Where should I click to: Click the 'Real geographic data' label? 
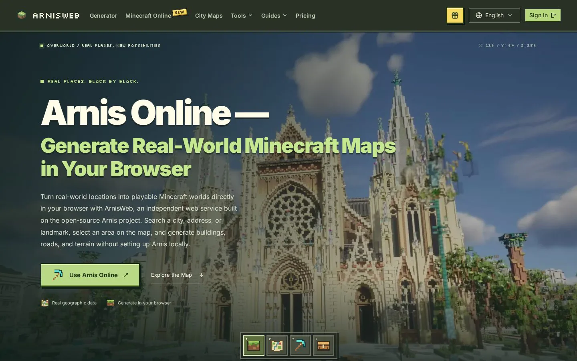(x=74, y=303)
